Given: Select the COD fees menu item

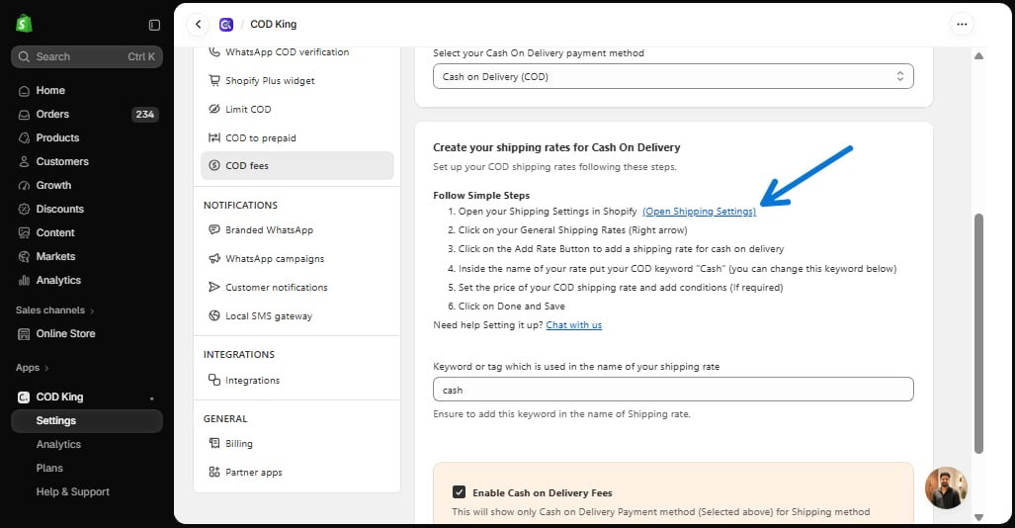Looking at the screenshot, I should click(x=297, y=165).
